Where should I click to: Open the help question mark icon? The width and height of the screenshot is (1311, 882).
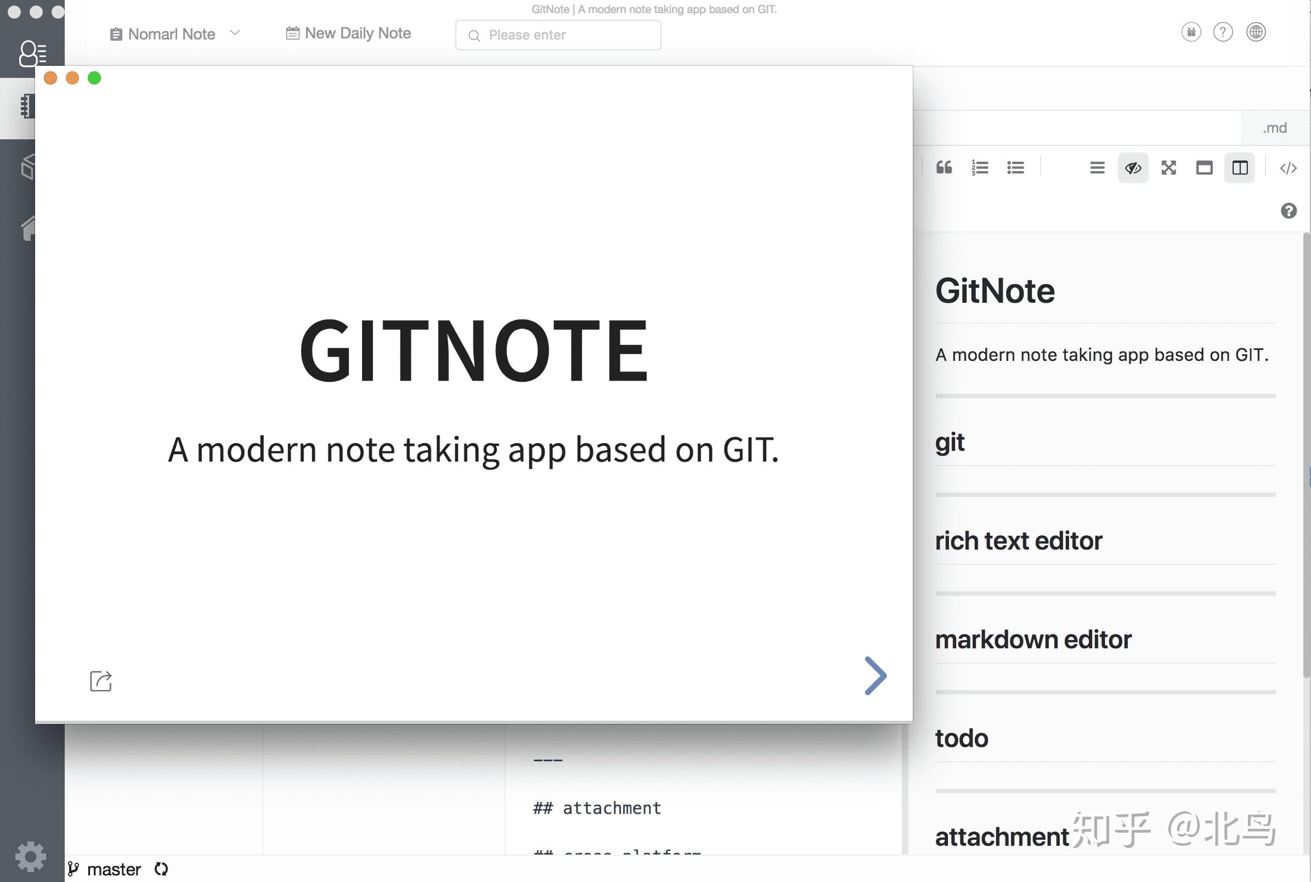click(x=1223, y=32)
